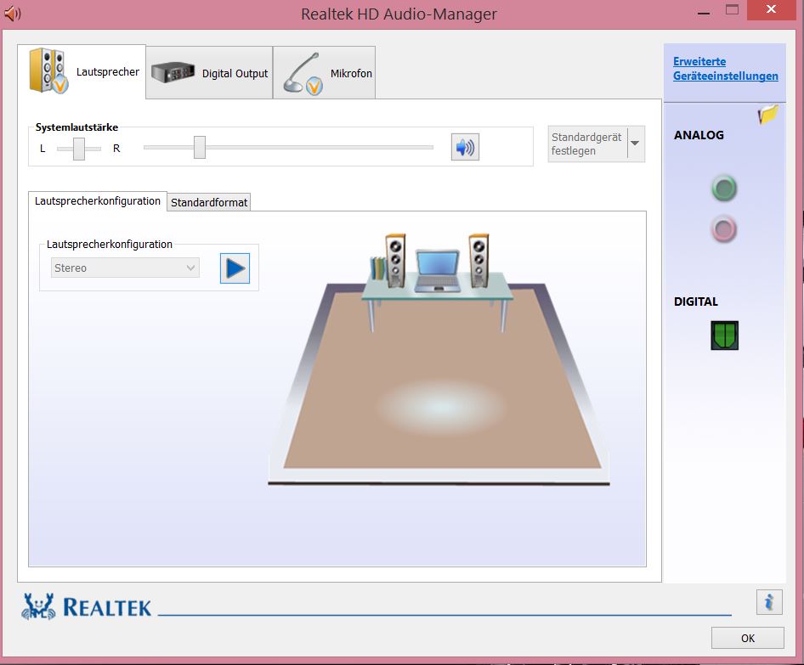Click the Lautsprecher speakers tab icon
This screenshot has height=665, width=804.
pyautogui.click(x=48, y=70)
